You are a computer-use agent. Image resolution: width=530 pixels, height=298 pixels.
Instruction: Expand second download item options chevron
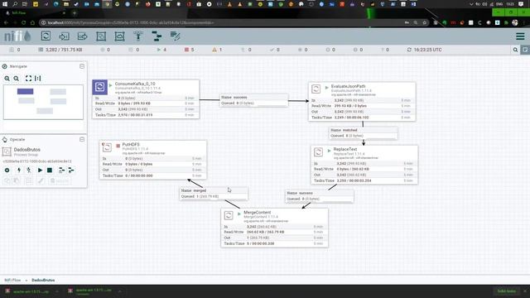(119, 291)
